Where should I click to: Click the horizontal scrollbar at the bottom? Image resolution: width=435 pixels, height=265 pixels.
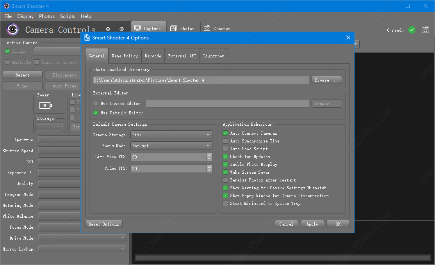point(282,258)
